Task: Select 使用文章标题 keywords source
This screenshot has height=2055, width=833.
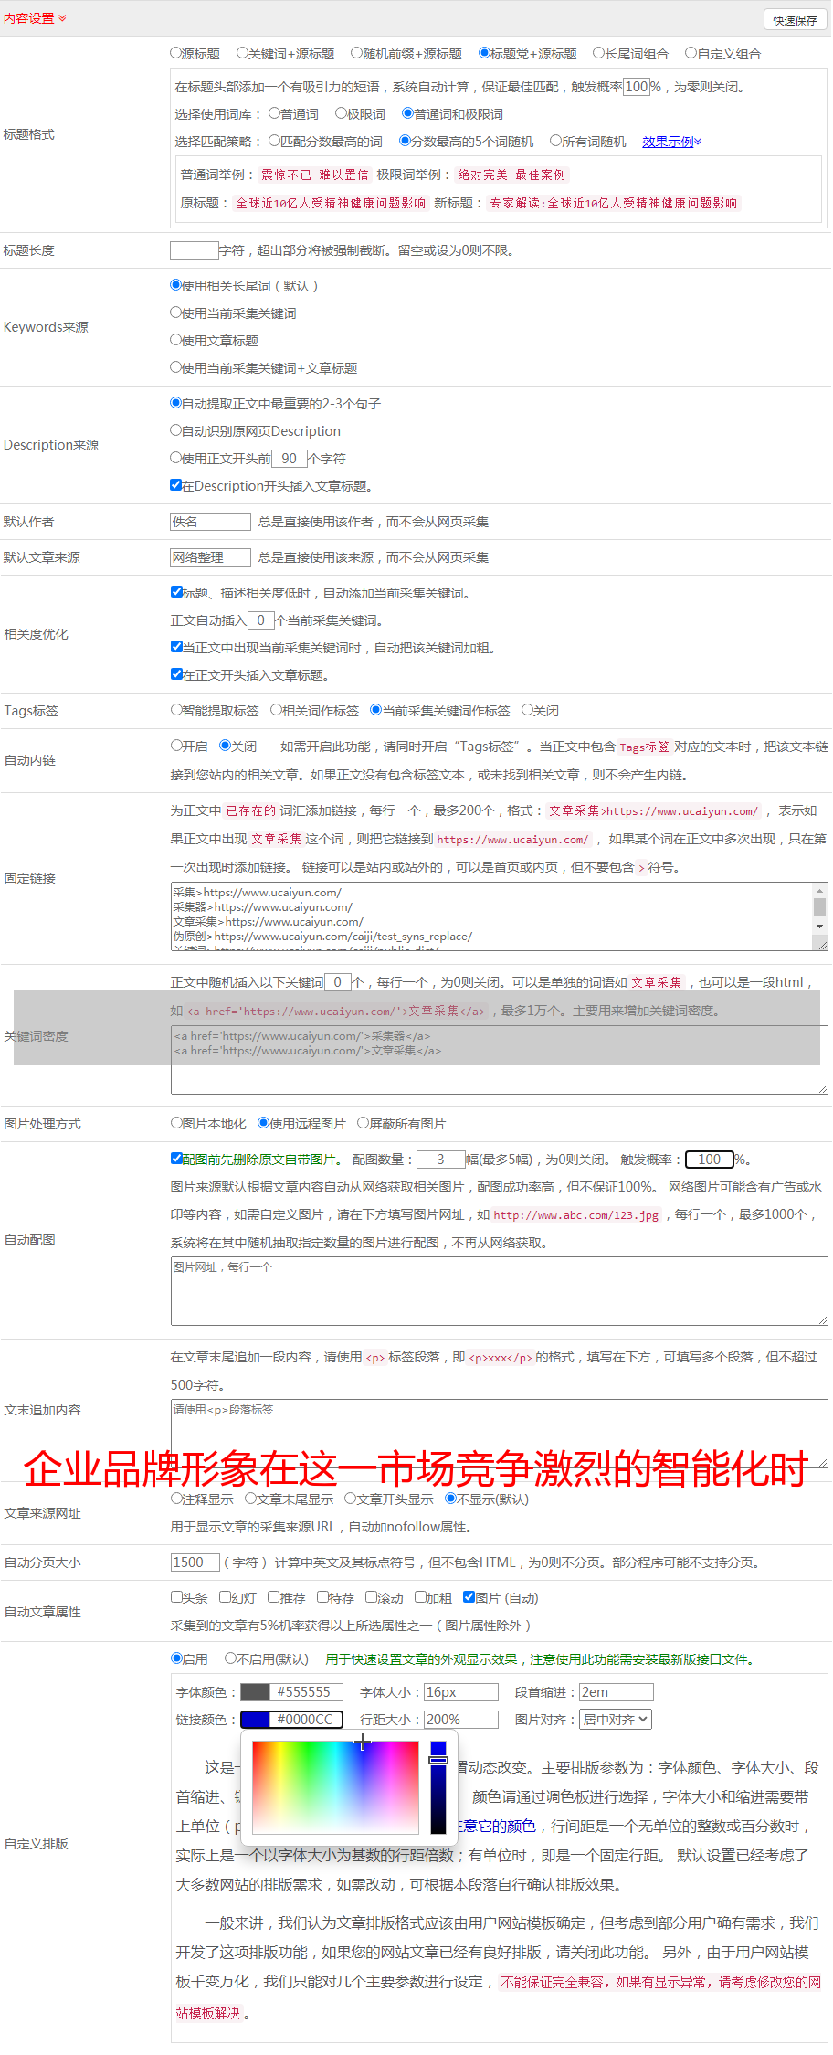Action: point(175,340)
